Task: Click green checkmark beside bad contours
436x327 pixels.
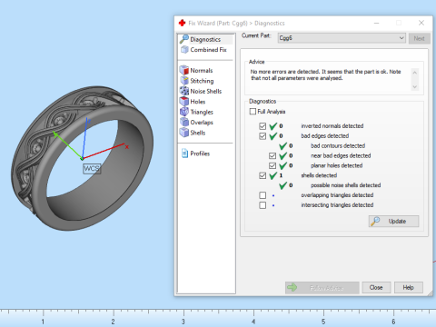Action: point(282,145)
